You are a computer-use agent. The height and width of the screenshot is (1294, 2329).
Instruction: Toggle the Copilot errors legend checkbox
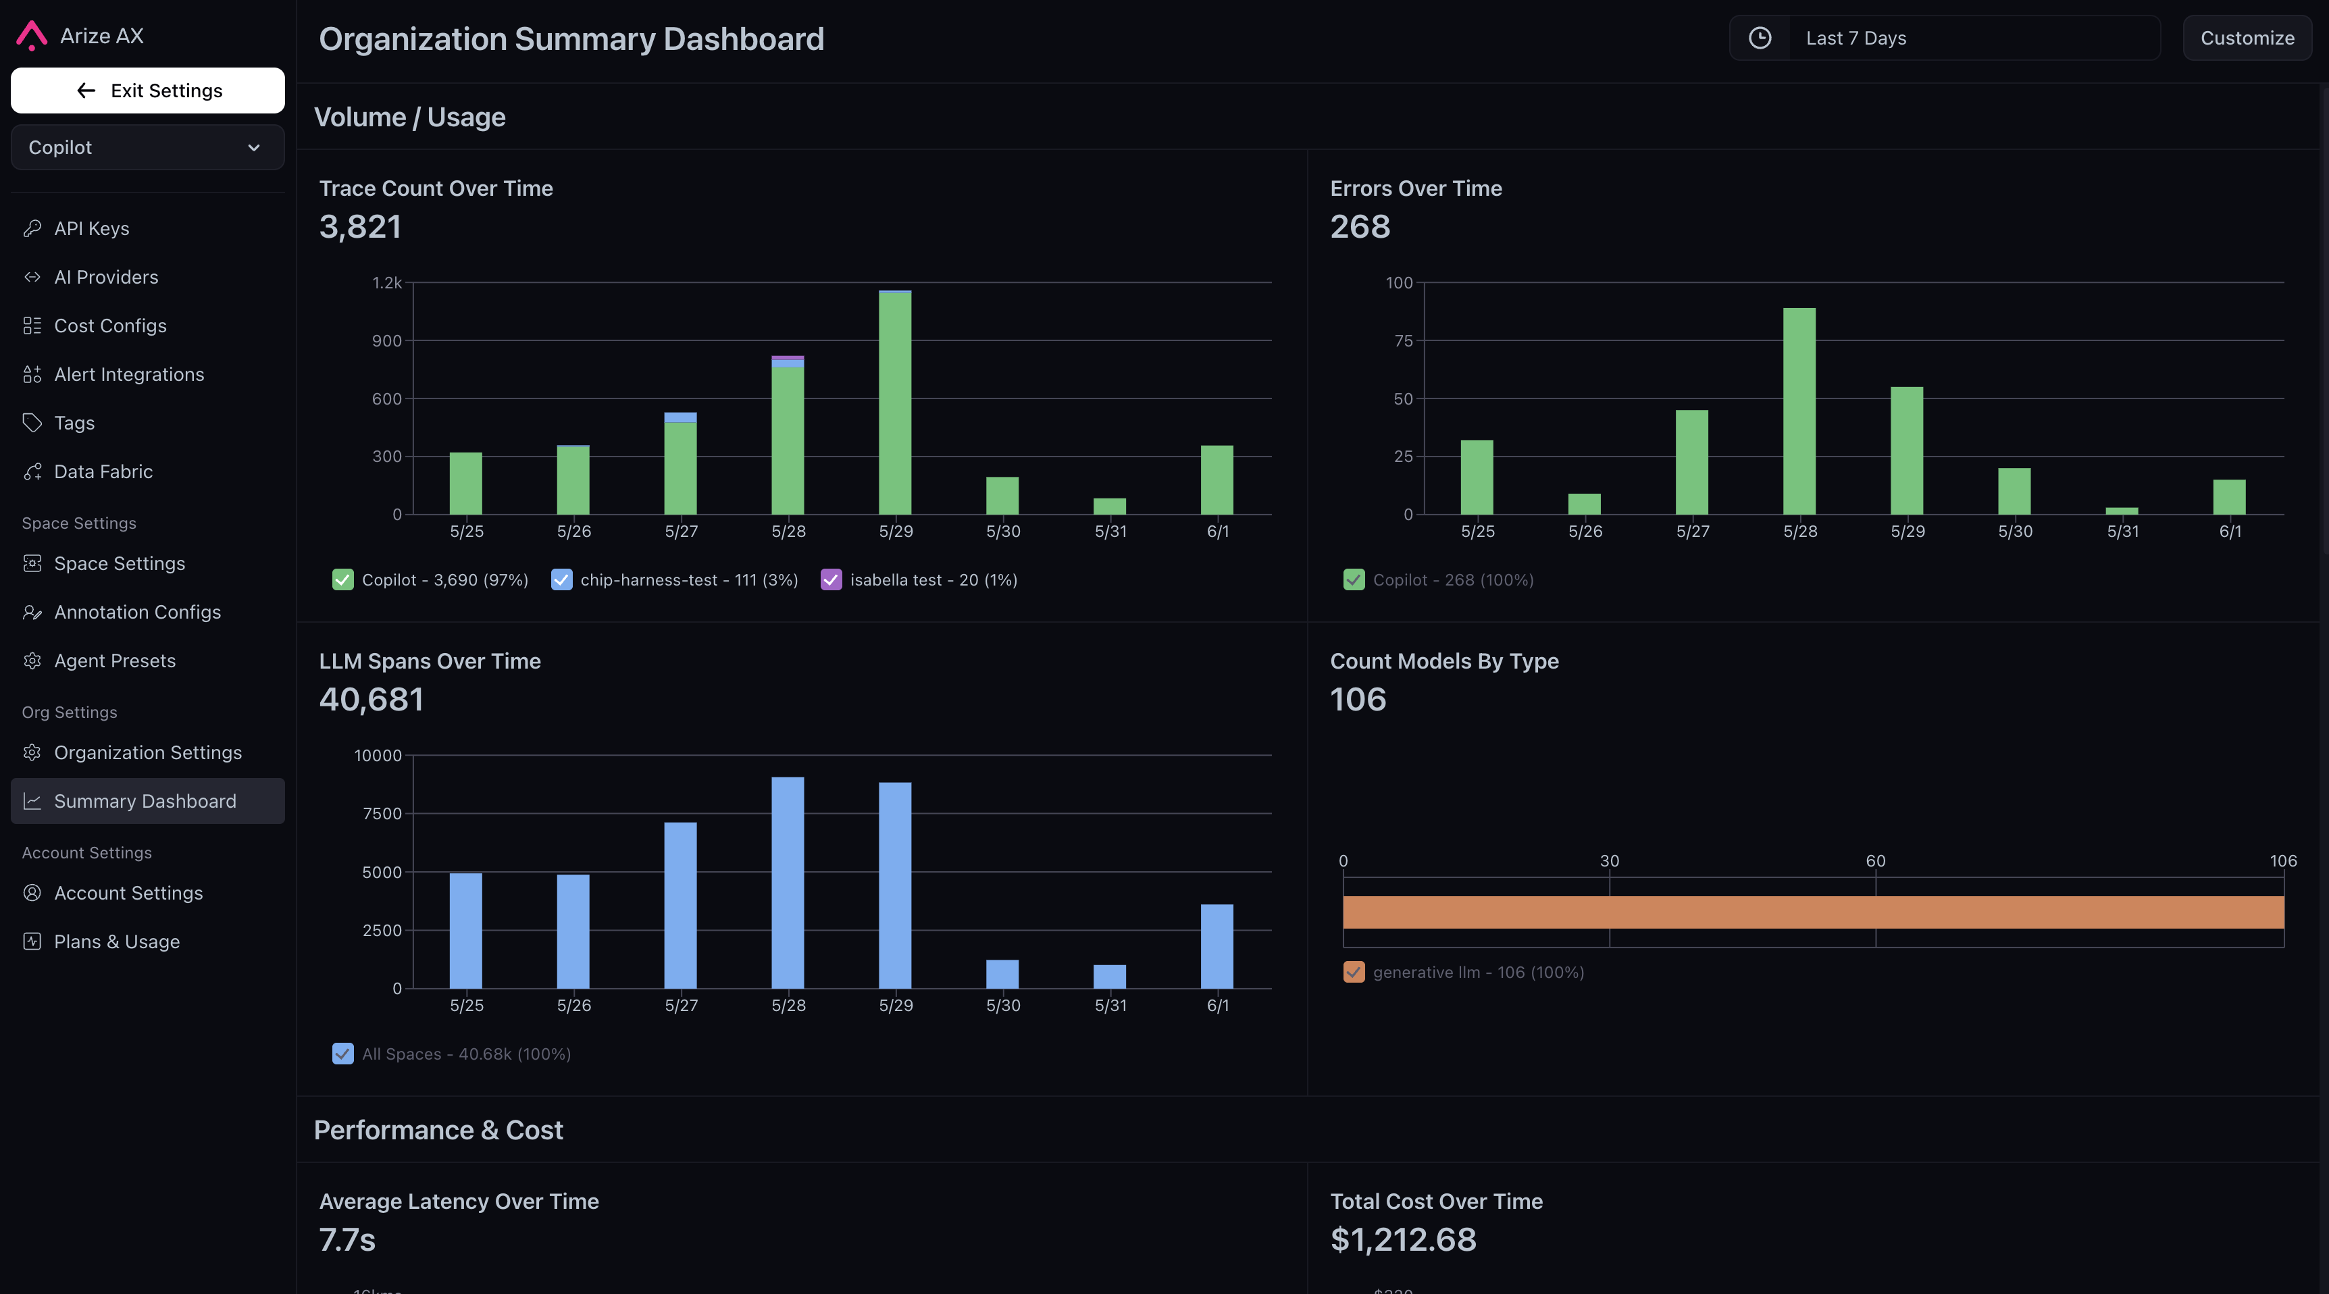click(x=1354, y=579)
